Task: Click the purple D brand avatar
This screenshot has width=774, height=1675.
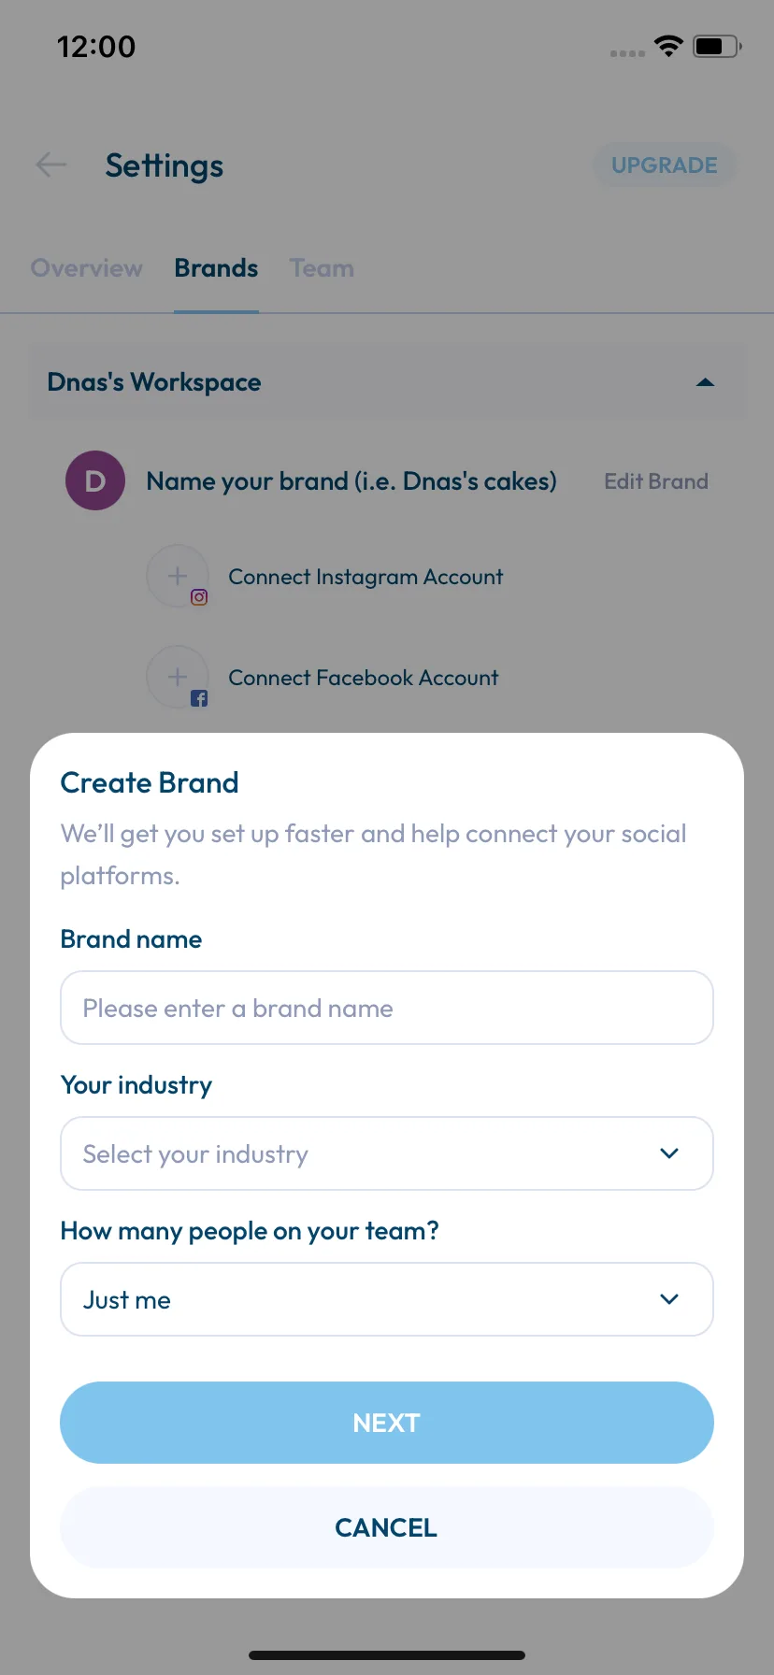Action: (x=95, y=480)
